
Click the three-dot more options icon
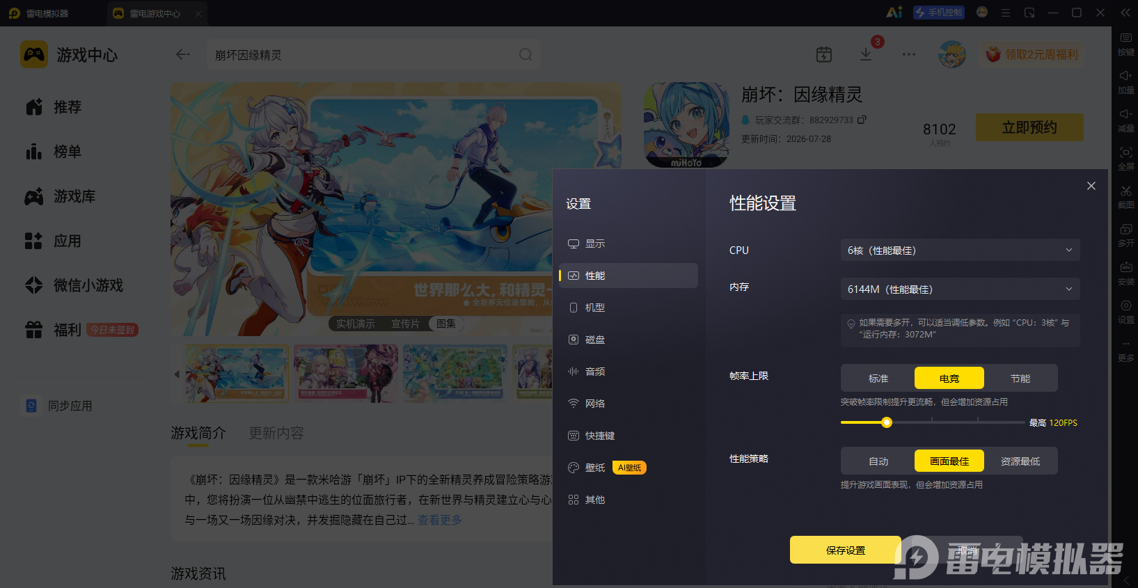(909, 54)
